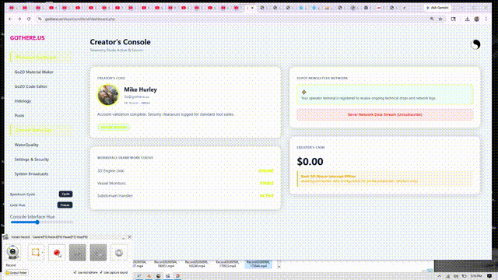Choose the region selection rectangle icon

coord(35,252)
